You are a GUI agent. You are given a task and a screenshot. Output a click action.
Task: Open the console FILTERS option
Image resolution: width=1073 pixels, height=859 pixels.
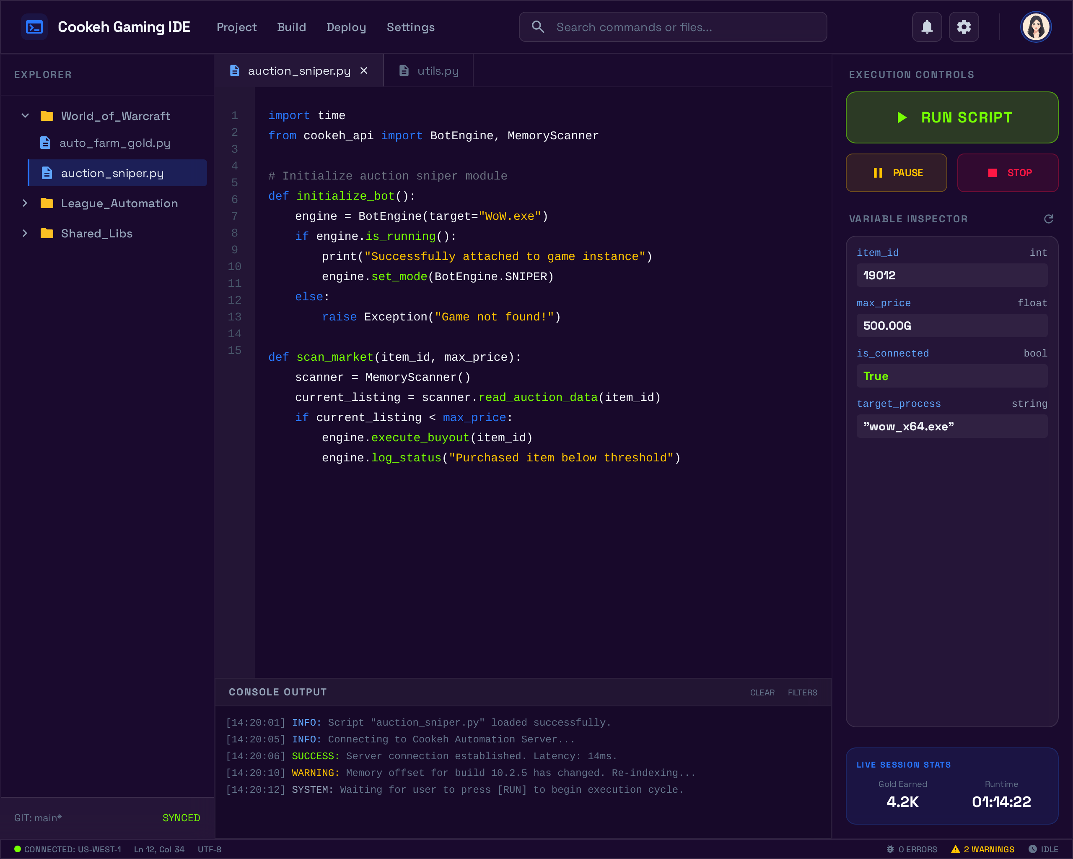pos(802,692)
